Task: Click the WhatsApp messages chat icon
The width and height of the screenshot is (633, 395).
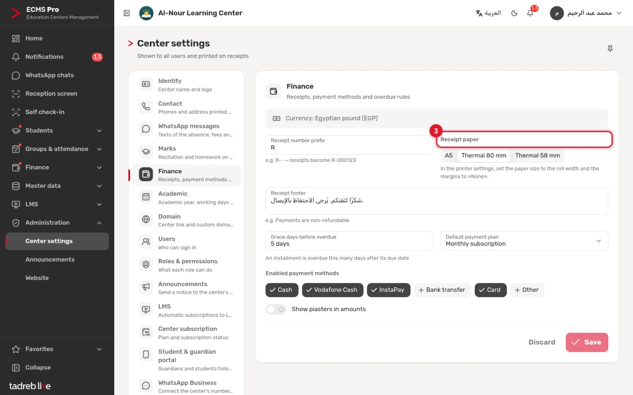Action: coord(146,129)
